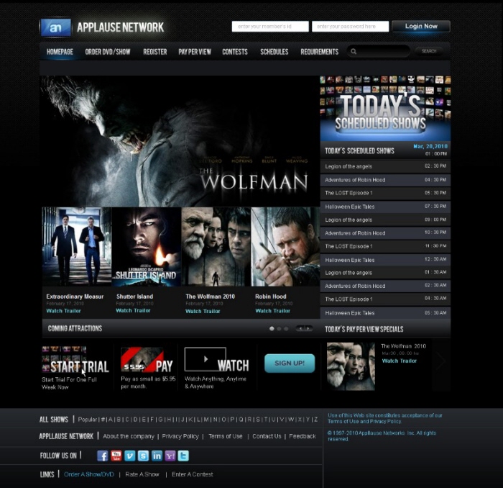
Task: Click the password input field
Action: coord(351,27)
